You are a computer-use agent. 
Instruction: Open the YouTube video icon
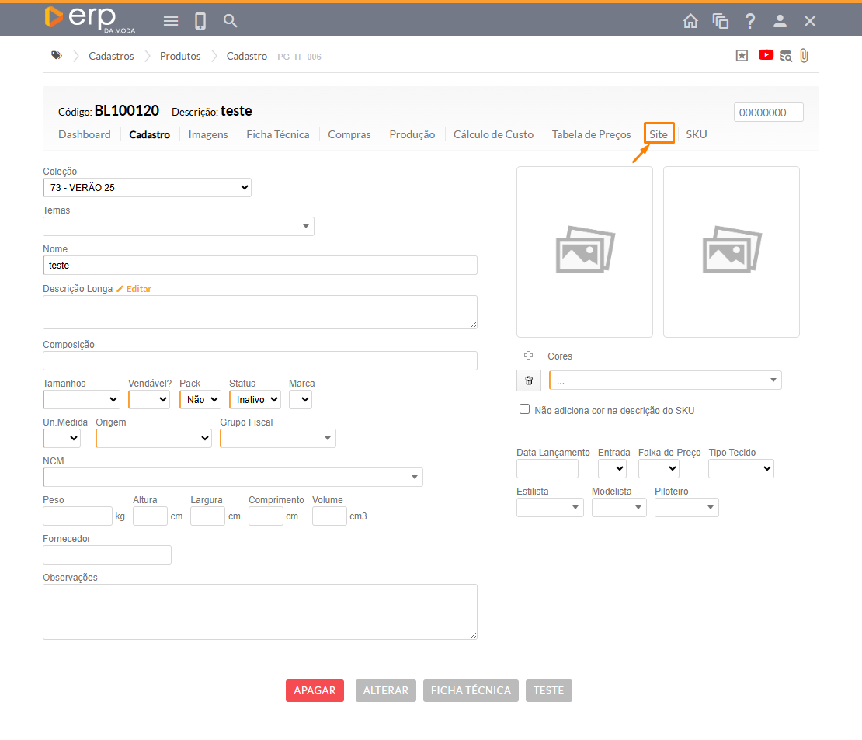pos(766,55)
